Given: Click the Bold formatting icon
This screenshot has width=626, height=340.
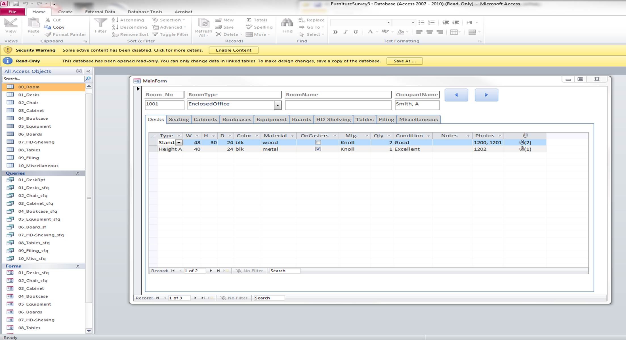Looking at the screenshot, I should pyautogui.click(x=335, y=32).
